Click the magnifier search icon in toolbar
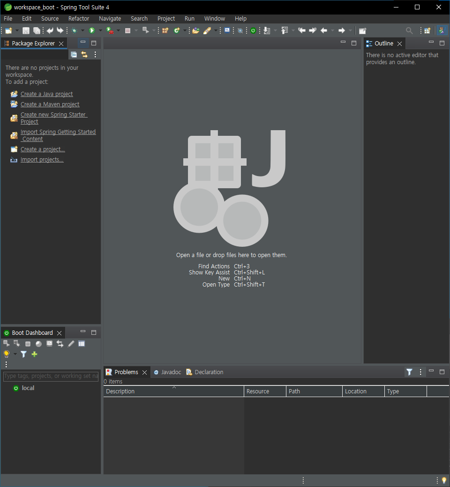This screenshot has width=450, height=487. click(x=409, y=30)
